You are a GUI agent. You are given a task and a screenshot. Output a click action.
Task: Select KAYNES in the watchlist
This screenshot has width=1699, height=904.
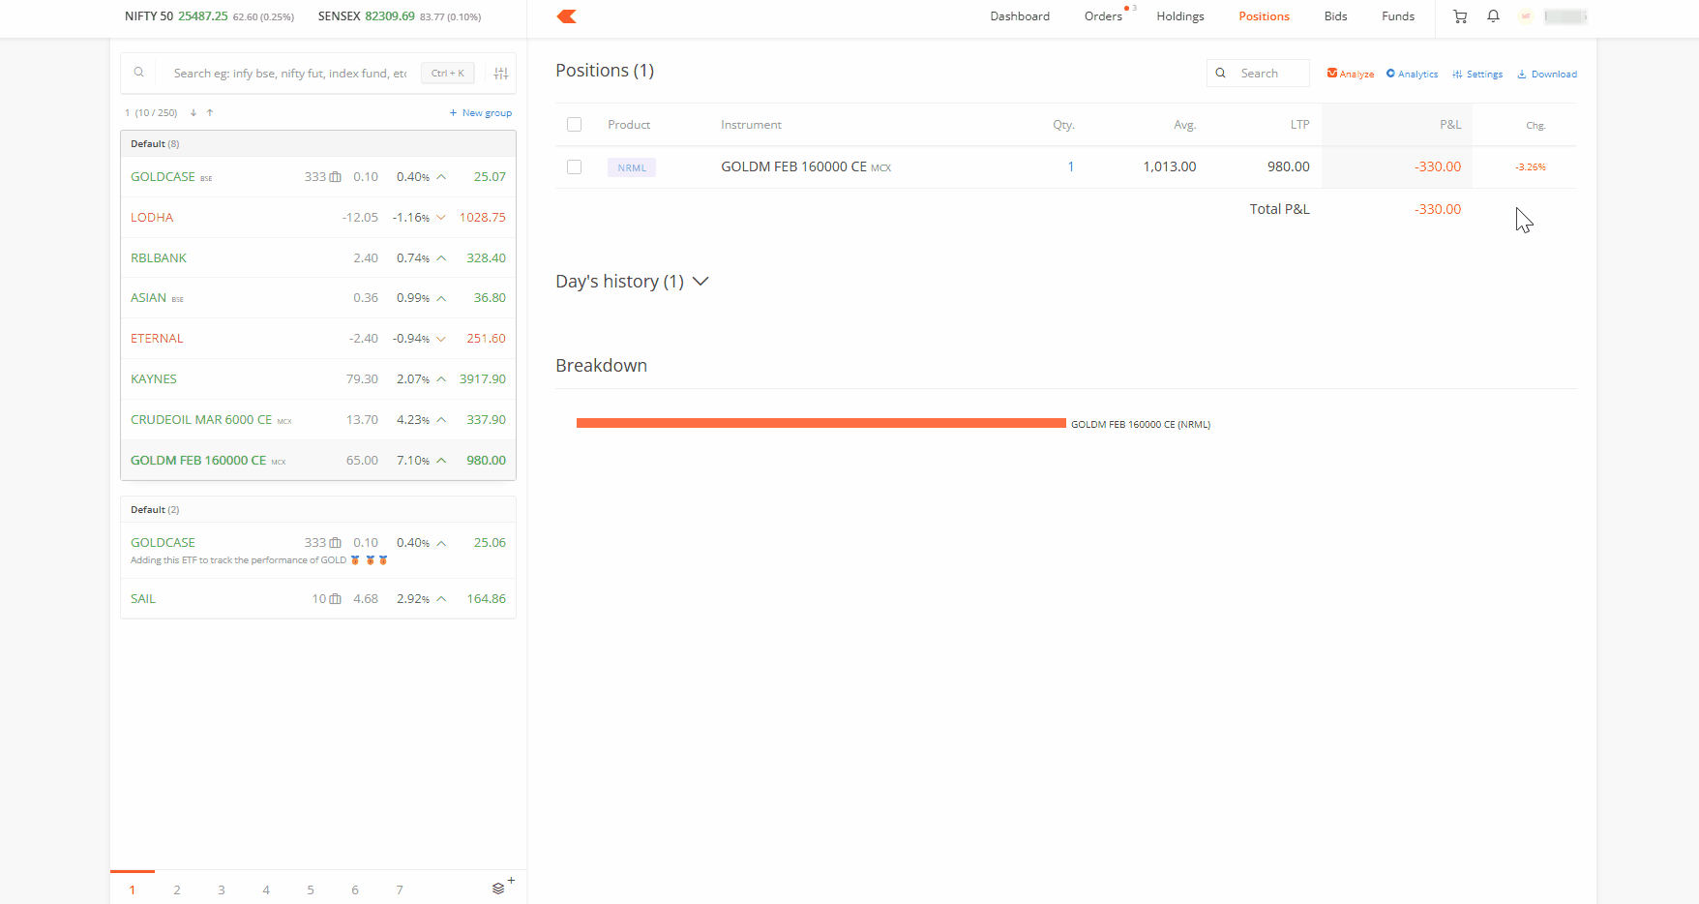pos(154,379)
